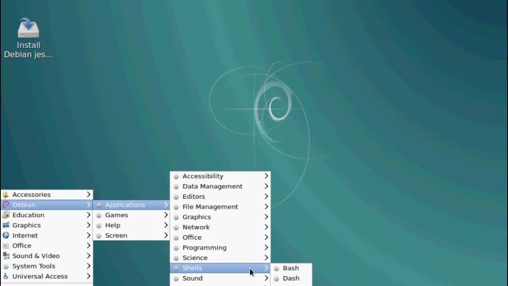Open the Internet menu
This screenshot has height=286, width=508.
pyautogui.click(x=47, y=236)
